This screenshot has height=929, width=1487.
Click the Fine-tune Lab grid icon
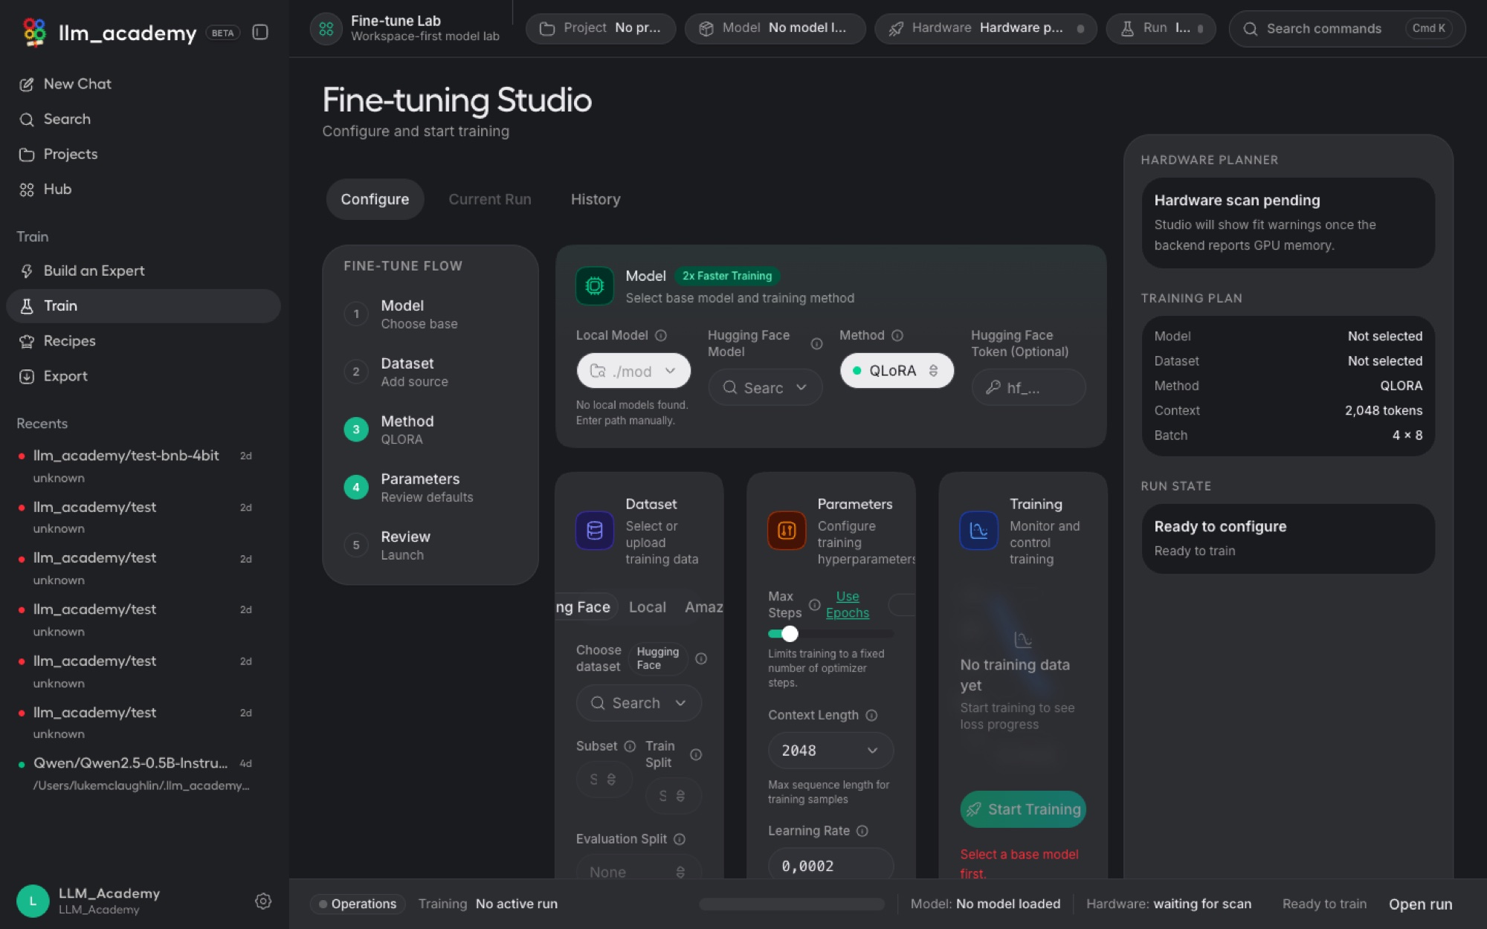(326, 28)
